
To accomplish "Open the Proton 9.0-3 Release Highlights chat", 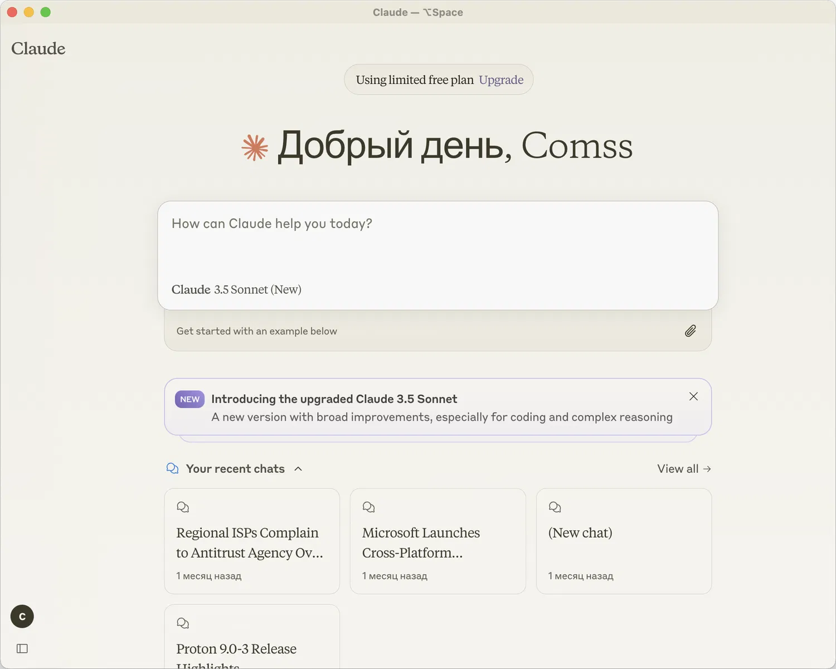I will [252, 637].
